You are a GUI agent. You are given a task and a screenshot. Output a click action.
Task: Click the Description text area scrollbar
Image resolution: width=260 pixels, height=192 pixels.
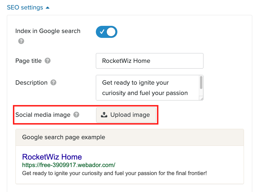201,83
